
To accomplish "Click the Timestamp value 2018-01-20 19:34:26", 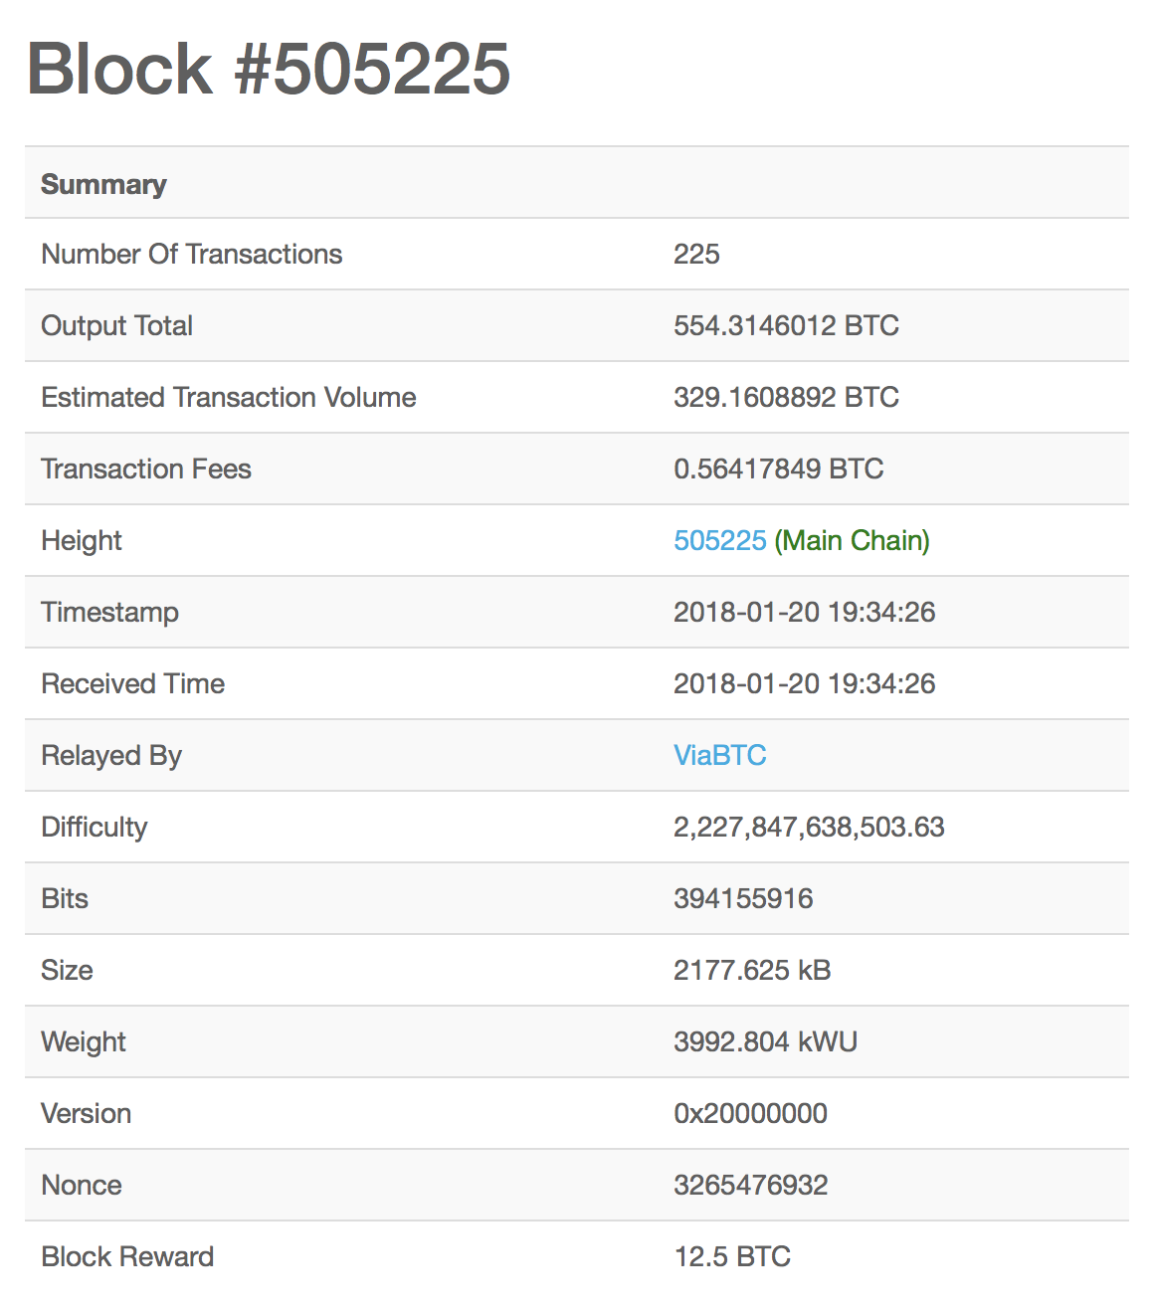I will 804,612.
